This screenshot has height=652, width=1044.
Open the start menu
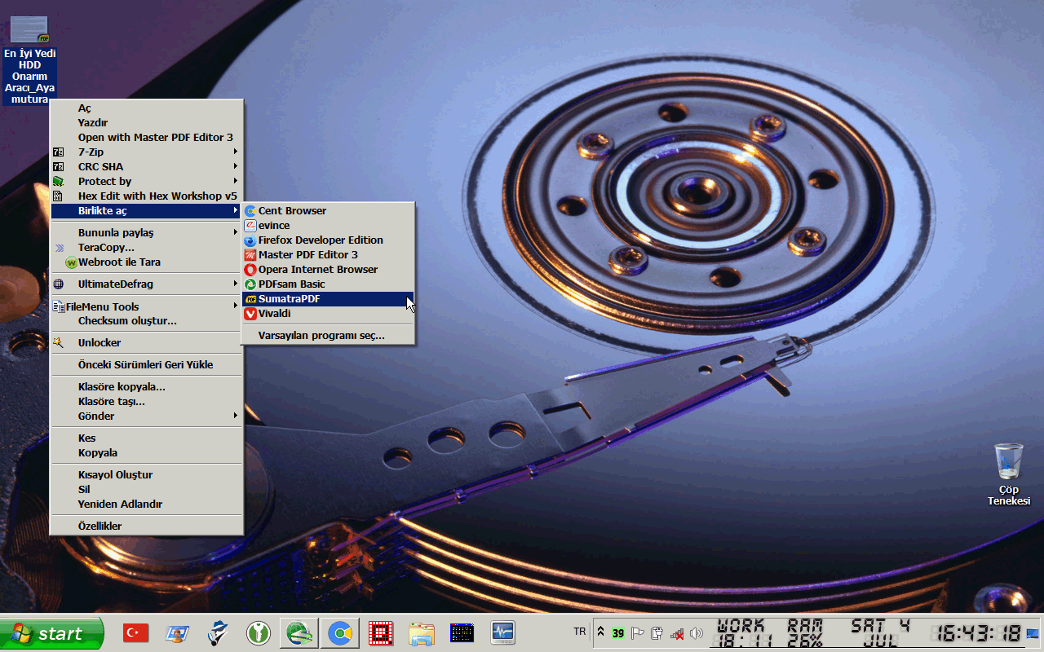click(x=52, y=633)
